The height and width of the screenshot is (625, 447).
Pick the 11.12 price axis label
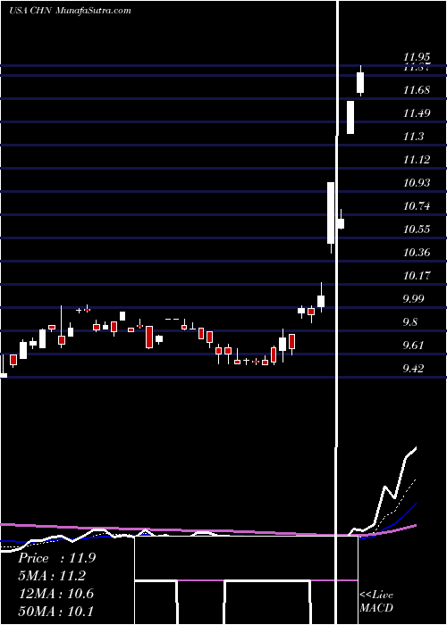pyautogui.click(x=417, y=160)
